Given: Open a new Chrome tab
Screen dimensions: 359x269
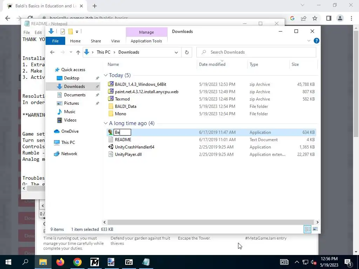Looking at the screenshot, I should coord(95,6).
